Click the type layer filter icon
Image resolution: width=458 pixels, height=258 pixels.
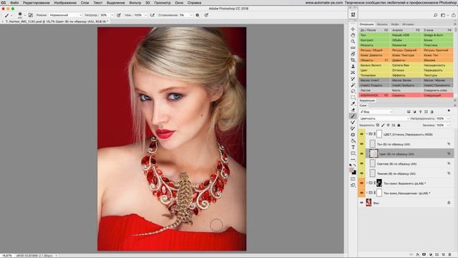pos(420,112)
